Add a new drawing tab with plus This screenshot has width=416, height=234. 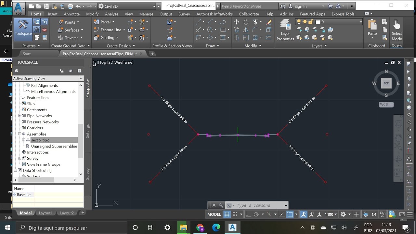pos(152,54)
